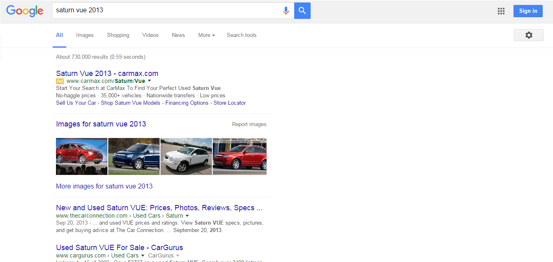
Task: Open the dark blue Saturn Vue thumbnail
Action: coord(134,156)
